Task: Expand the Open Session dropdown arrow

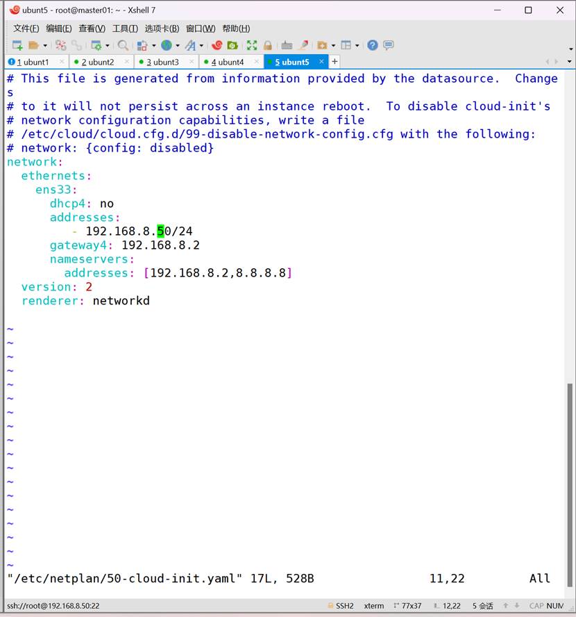Action: [45, 46]
